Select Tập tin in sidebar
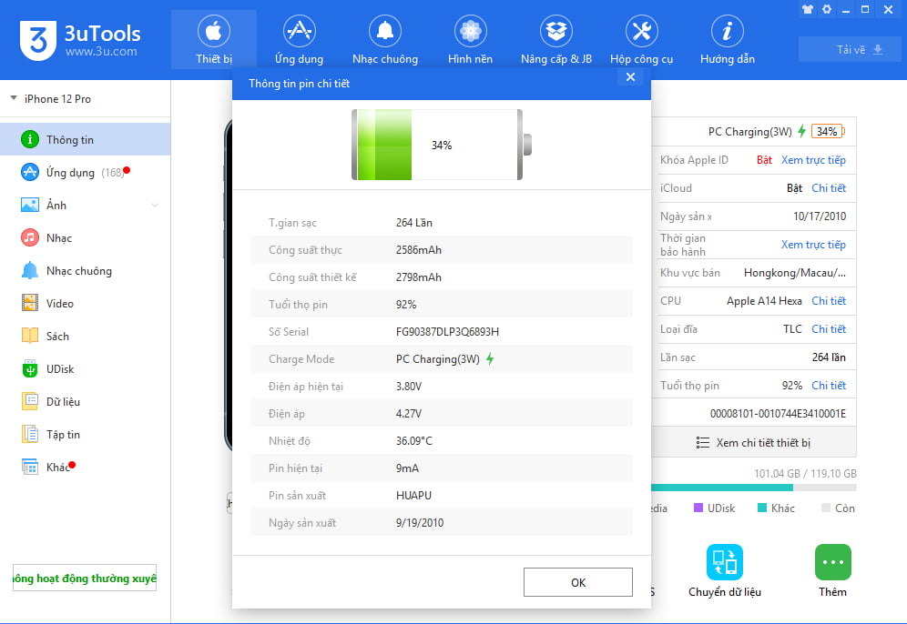Image resolution: width=907 pixels, height=624 pixels. [85, 435]
